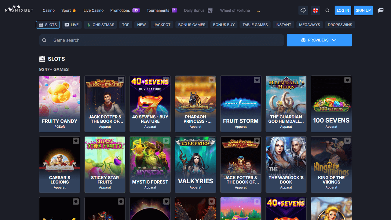This screenshot has width=391, height=220.
Task: Click the PGSoft provider label
Action: (x=60, y=127)
